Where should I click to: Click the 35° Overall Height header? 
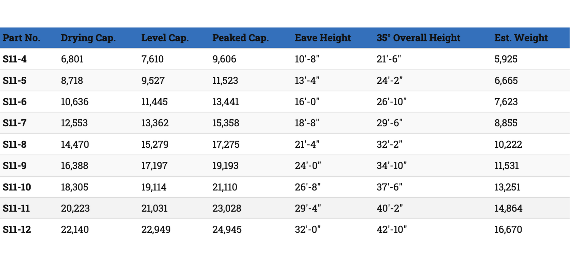coord(418,38)
